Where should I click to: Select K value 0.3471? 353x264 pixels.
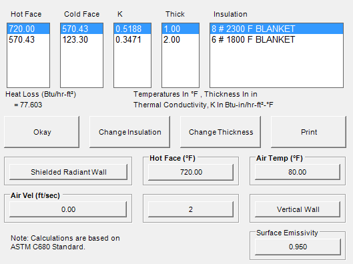[132, 39]
